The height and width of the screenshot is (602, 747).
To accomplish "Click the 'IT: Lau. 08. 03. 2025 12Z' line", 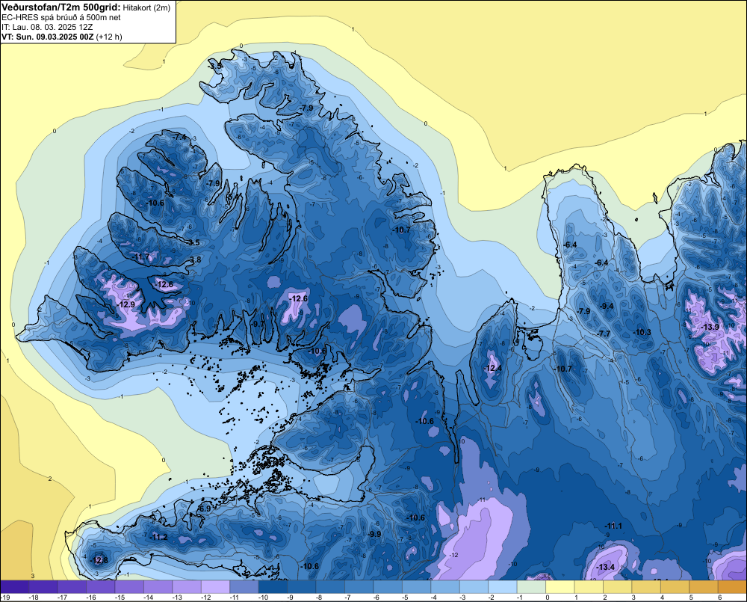I will coord(47,27).
